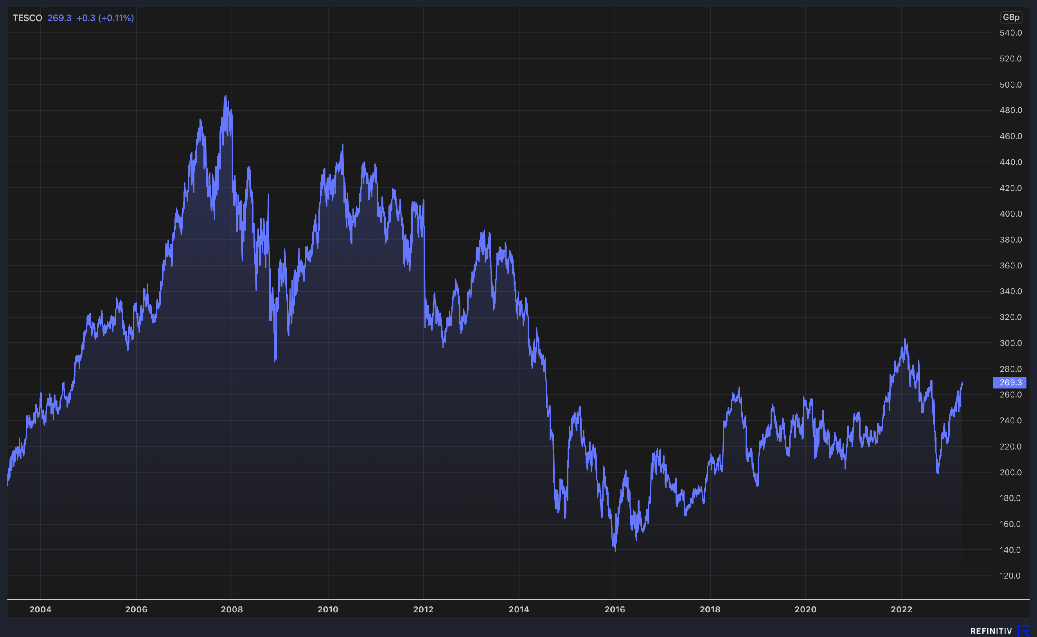This screenshot has height=637, width=1037.
Task: Click the REFINITIV brand text
Action: click(x=991, y=631)
